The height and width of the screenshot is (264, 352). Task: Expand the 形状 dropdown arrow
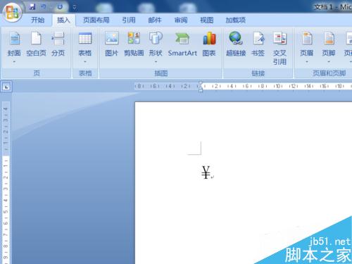coord(156,62)
